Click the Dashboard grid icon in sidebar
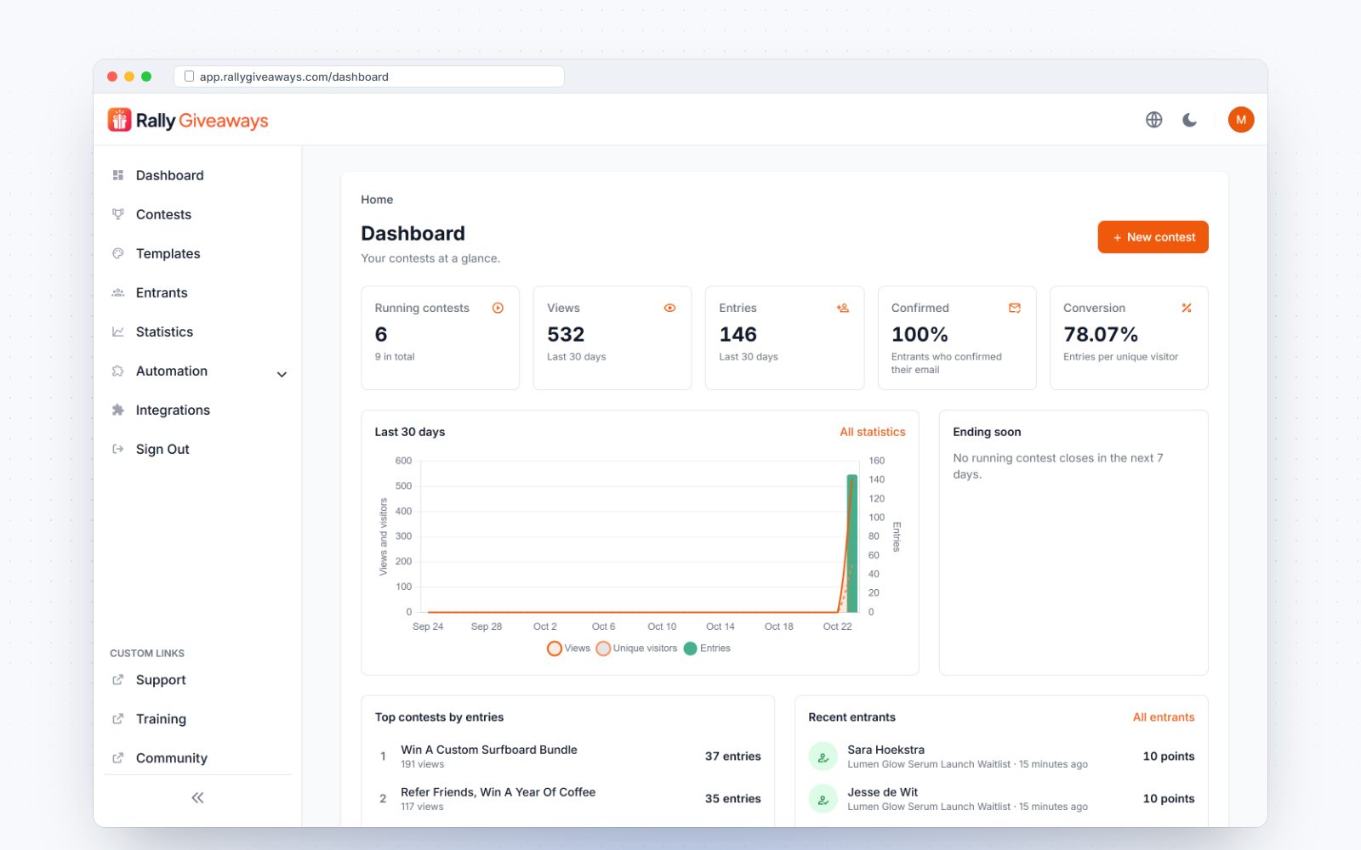Viewport: 1361px width, 850px height. [x=118, y=175]
